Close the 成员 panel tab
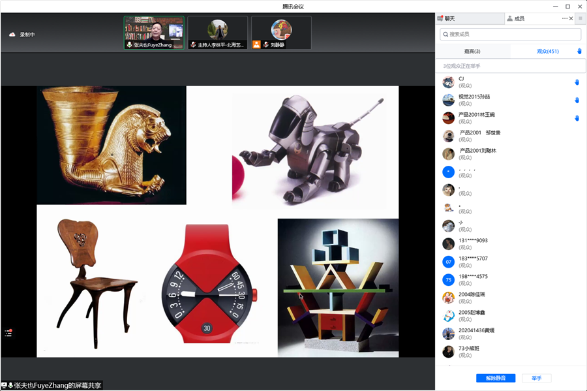 click(x=572, y=19)
